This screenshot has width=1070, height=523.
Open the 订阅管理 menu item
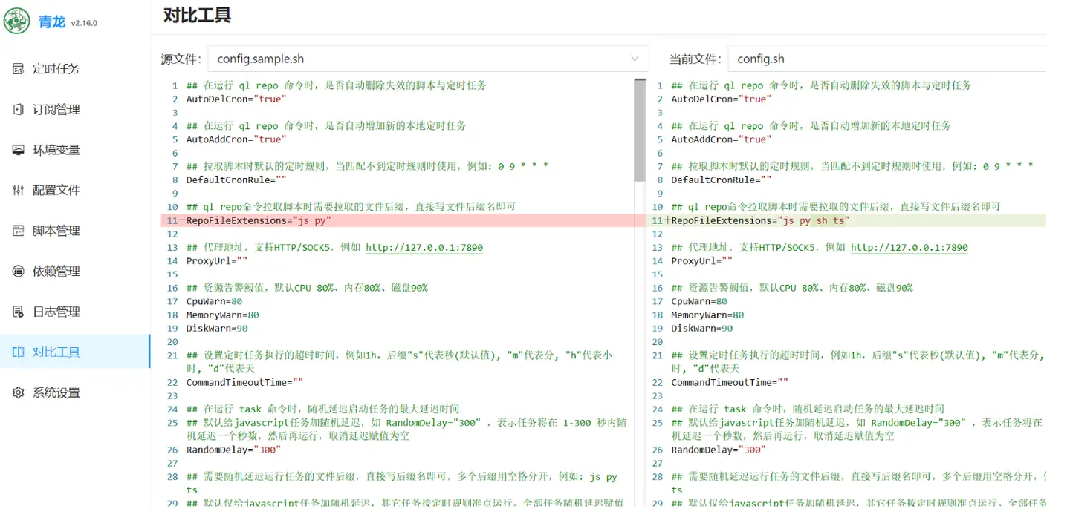tap(74, 110)
